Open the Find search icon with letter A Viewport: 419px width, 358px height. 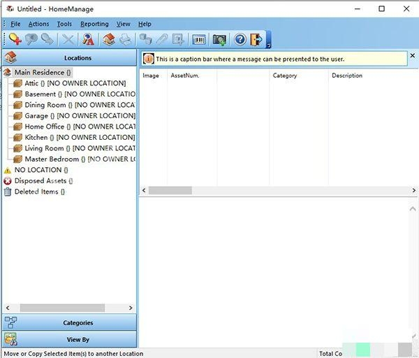click(88, 39)
